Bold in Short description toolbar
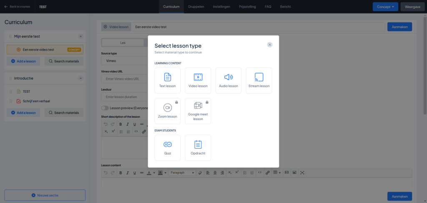This screenshot has width=427, height=203. 121,124
